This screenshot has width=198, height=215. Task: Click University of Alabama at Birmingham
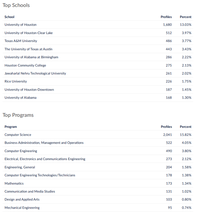[31, 57]
